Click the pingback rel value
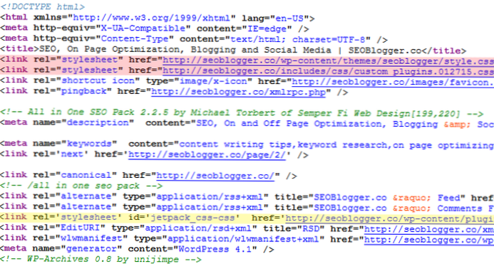Screen dimensions: 494x264 (x=84, y=91)
